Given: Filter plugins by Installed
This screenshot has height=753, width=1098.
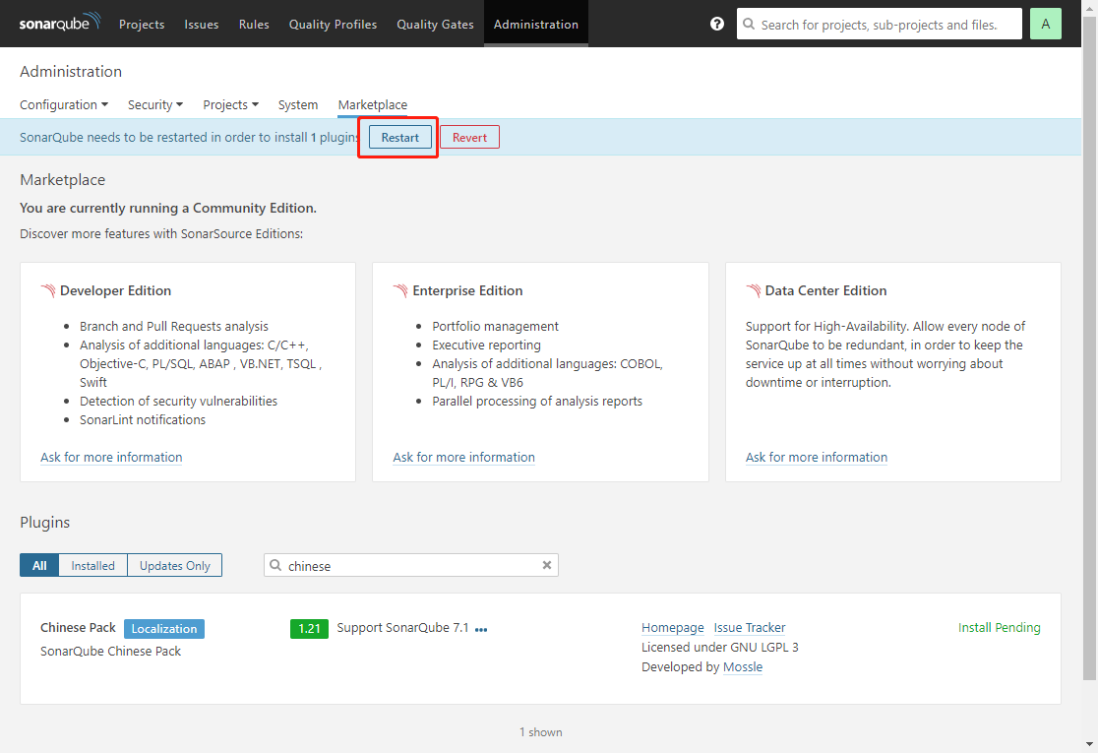Looking at the screenshot, I should pyautogui.click(x=93, y=565).
